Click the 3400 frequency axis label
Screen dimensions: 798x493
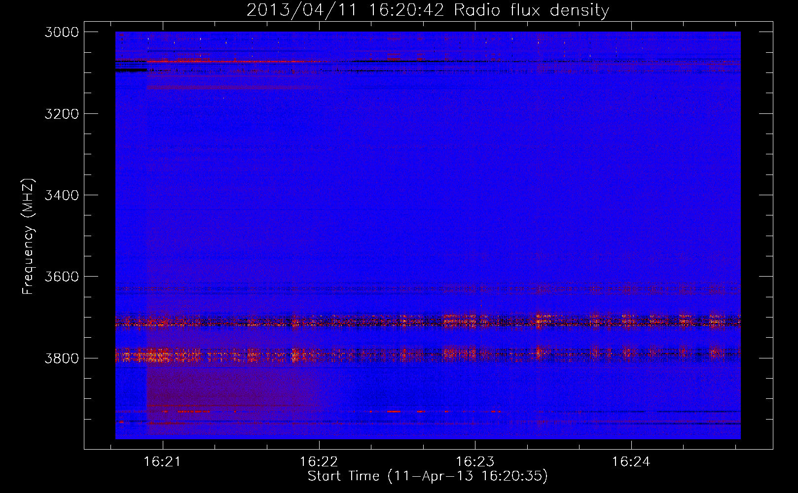click(x=62, y=195)
